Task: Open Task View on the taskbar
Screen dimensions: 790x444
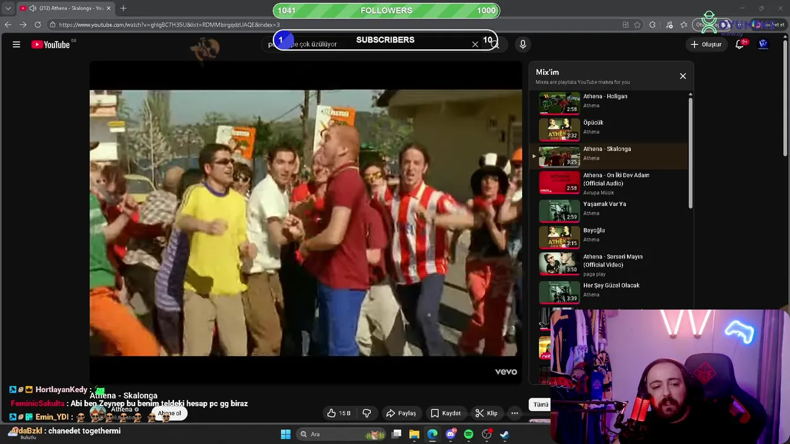Action: click(397, 434)
